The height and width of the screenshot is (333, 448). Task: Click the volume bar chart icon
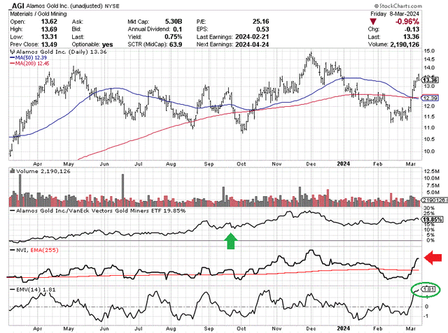(x=13, y=171)
